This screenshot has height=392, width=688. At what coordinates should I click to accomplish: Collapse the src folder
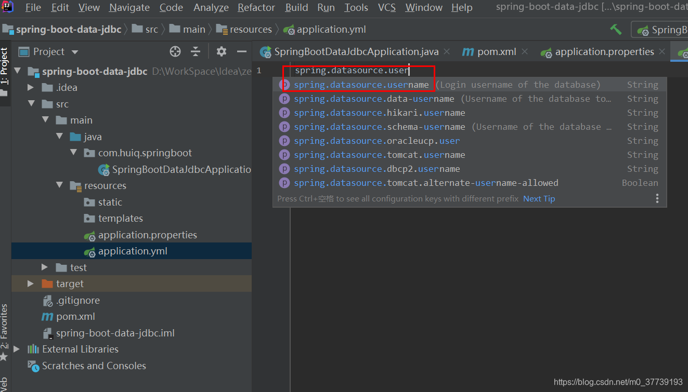(x=31, y=104)
